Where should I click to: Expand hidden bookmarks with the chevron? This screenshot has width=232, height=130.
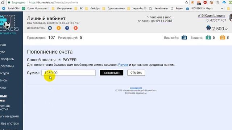[222, 9]
